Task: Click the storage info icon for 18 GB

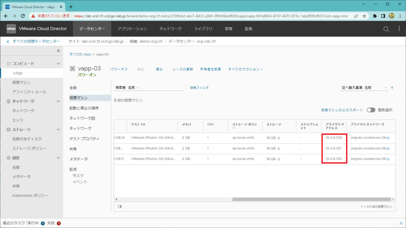Action: [279, 138]
